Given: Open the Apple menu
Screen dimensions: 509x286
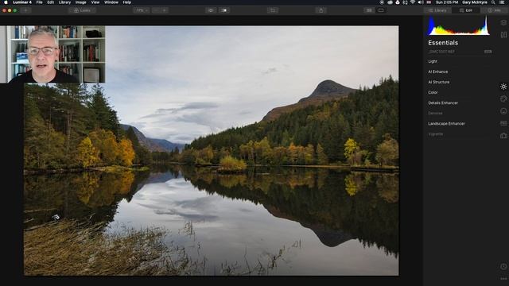Looking at the screenshot, I should (x=6, y=2).
